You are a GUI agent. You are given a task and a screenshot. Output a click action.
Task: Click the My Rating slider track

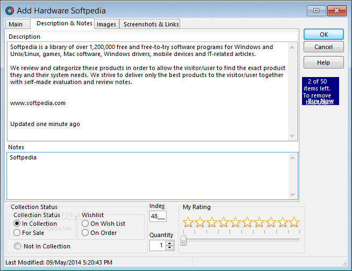click(241, 241)
